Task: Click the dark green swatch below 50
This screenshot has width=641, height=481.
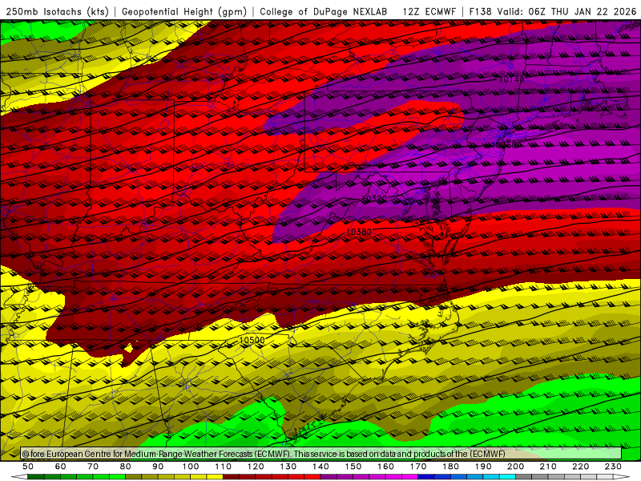Action: 36,477
